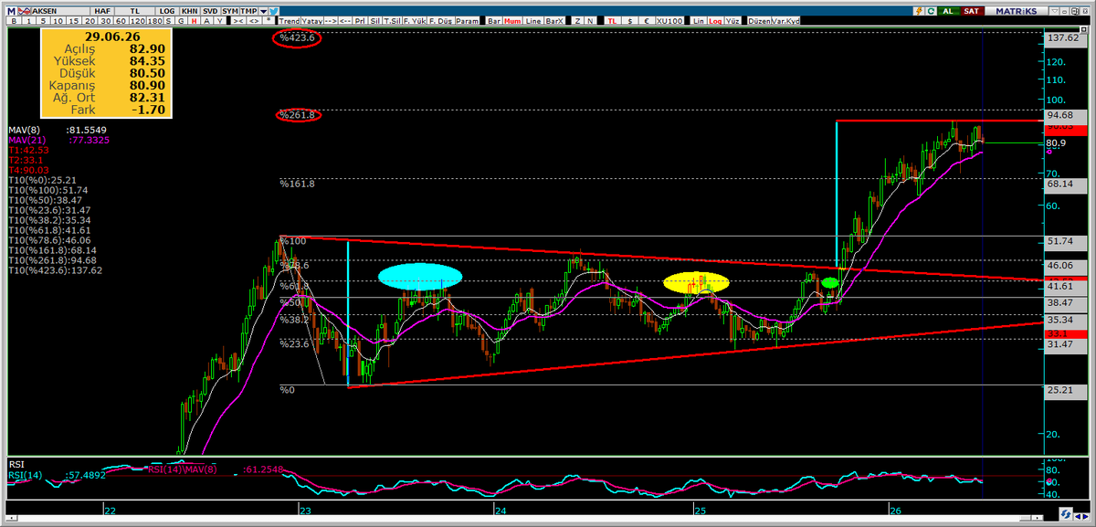Click the green C refresh icon
Screen dimensions: 1096x527
[931, 11]
